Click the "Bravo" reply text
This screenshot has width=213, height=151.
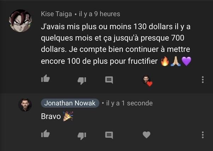[51, 116]
